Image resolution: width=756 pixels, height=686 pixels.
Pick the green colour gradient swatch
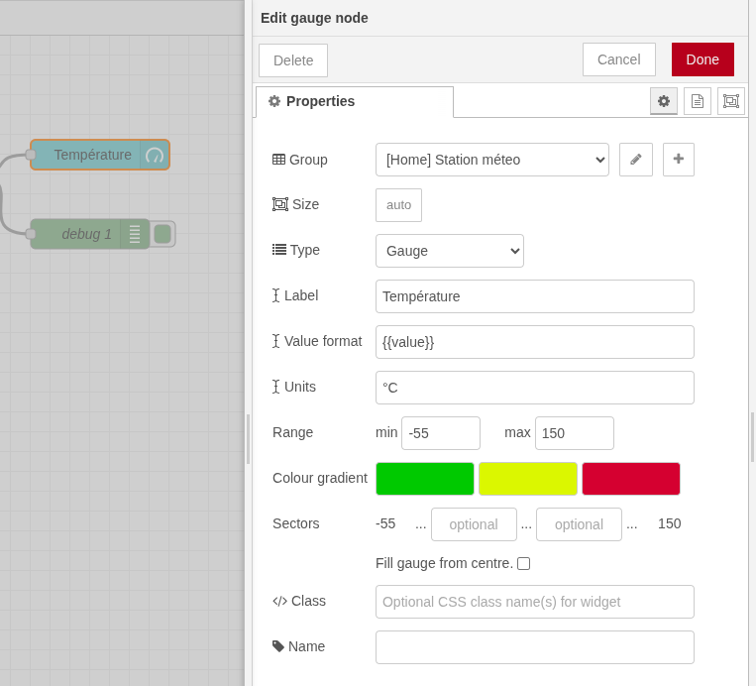(x=425, y=479)
